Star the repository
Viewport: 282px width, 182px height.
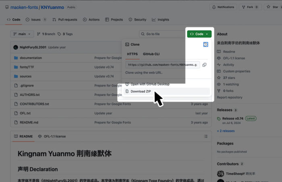[273, 7]
